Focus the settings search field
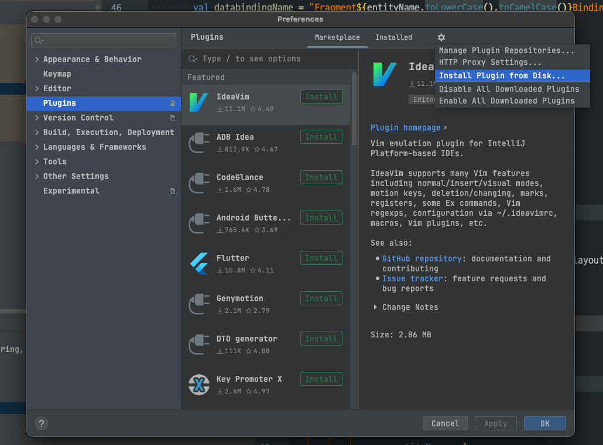 click(x=104, y=40)
